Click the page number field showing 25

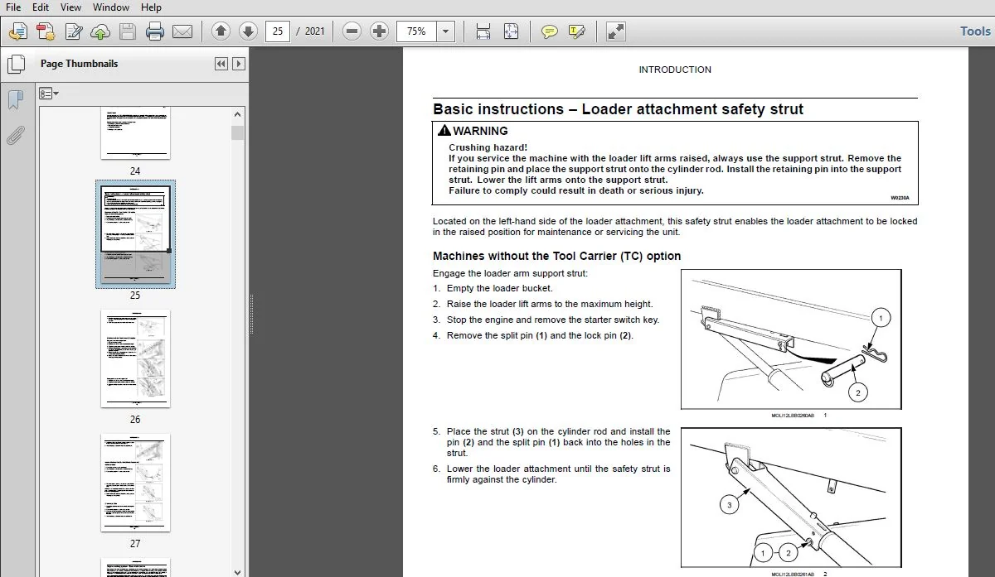[x=278, y=31]
